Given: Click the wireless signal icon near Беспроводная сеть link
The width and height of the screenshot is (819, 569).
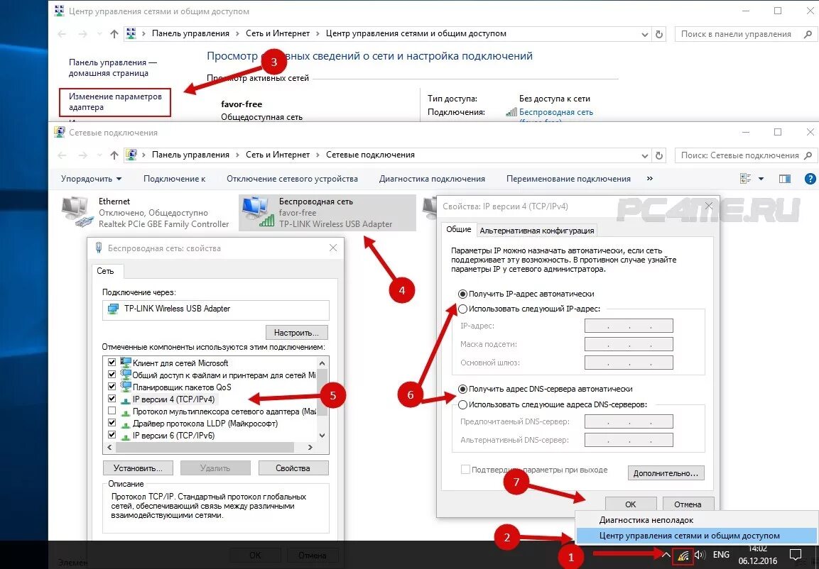Looking at the screenshot, I should pyautogui.click(x=511, y=112).
